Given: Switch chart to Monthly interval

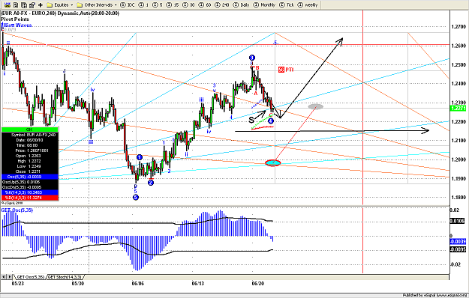Looking at the screenshot, I should (264, 4).
